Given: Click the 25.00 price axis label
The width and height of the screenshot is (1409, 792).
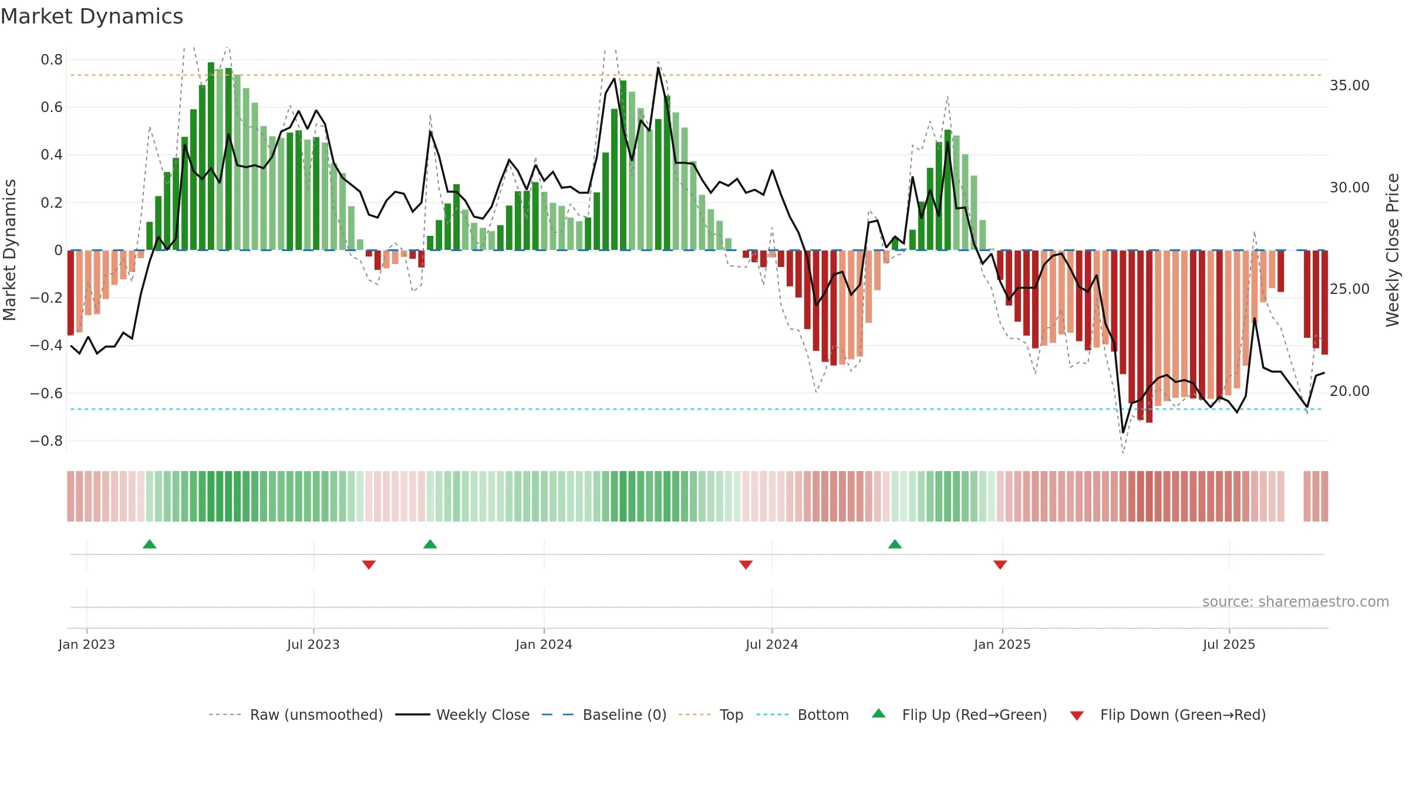Looking at the screenshot, I should [x=1350, y=289].
